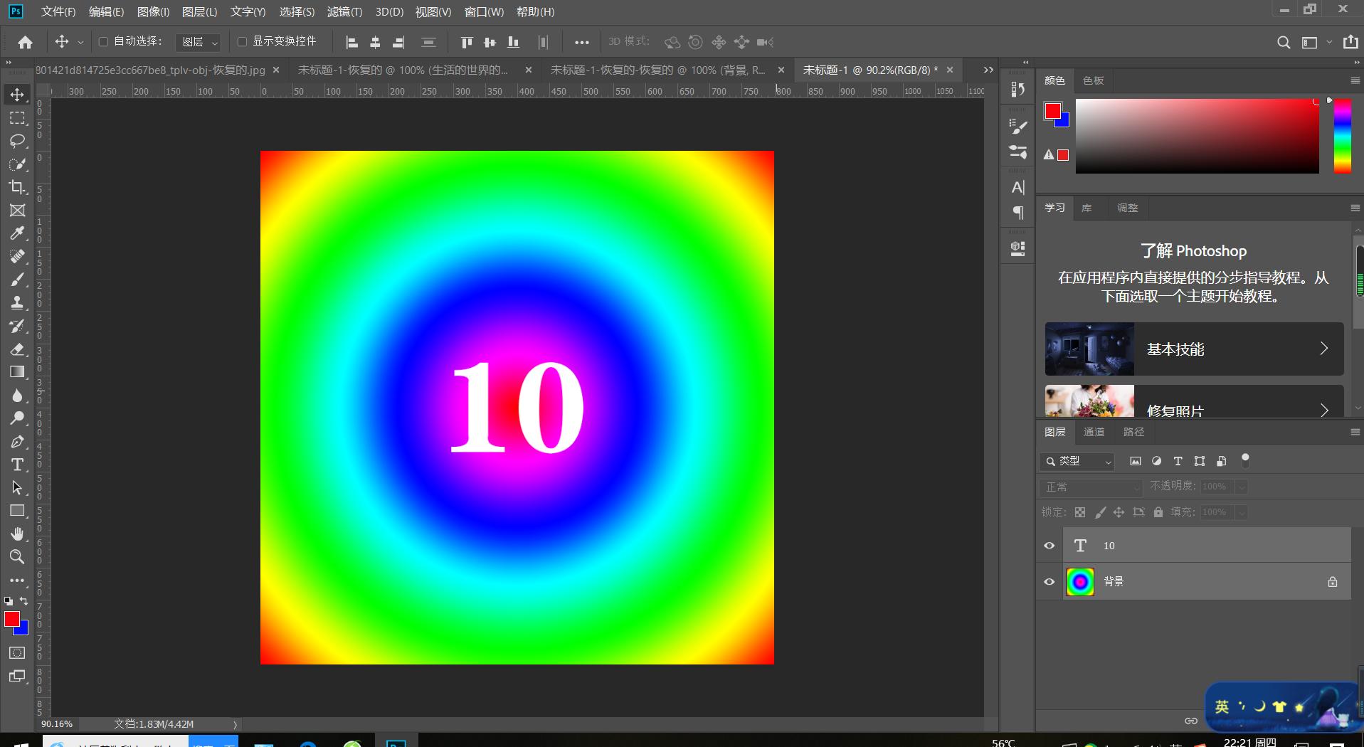Click the Zoom tool in toolbar

coord(17,557)
